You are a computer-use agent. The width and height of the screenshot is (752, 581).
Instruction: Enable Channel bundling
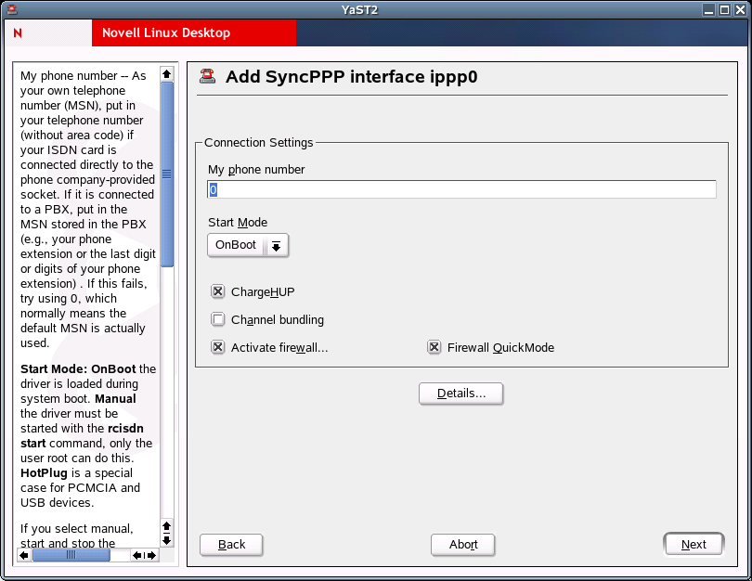pos(218,319)
